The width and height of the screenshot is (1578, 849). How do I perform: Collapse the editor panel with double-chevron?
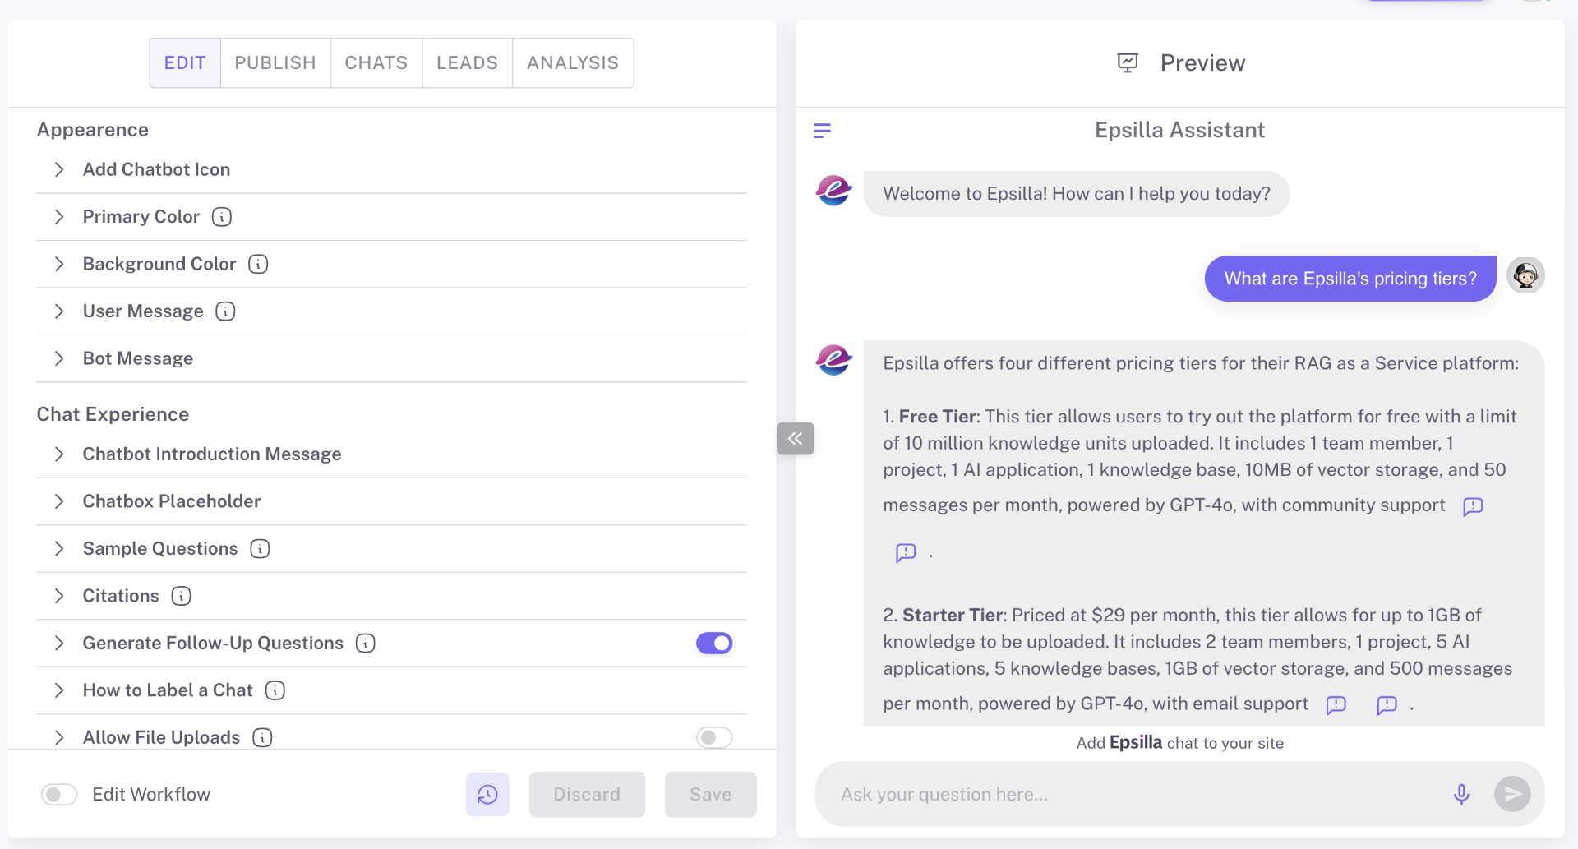tap(795, 439)
